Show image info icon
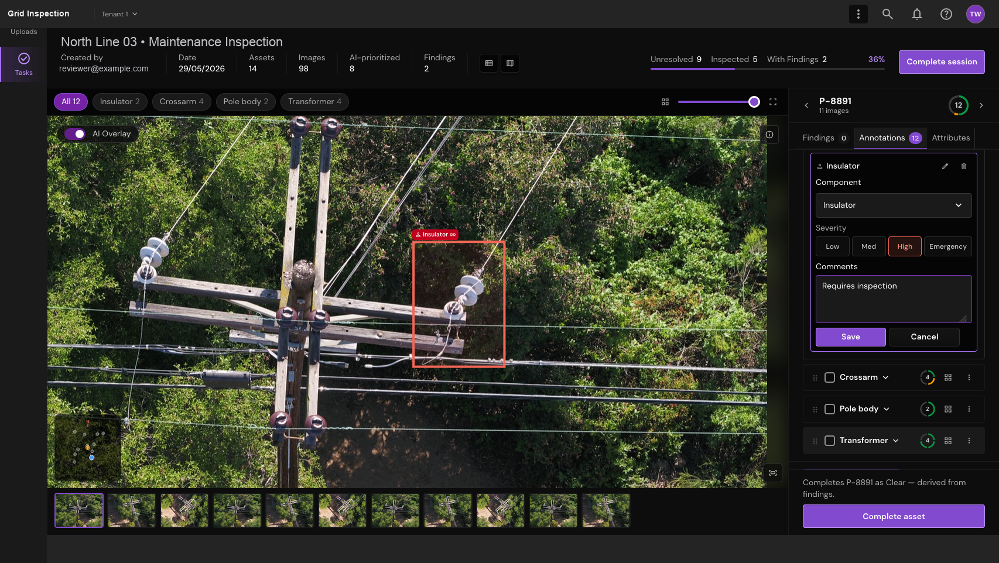 (769, 135)
